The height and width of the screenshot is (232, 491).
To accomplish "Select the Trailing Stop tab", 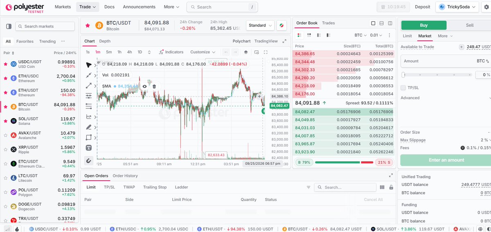I will click(155, 187).
